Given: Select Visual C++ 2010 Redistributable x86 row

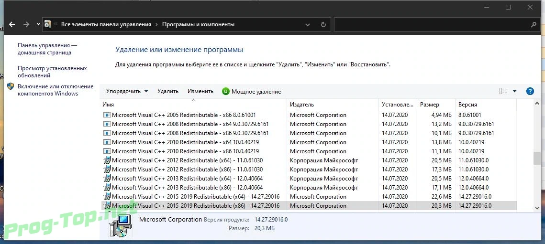Looking at the screenshot, I should (309, 151).
